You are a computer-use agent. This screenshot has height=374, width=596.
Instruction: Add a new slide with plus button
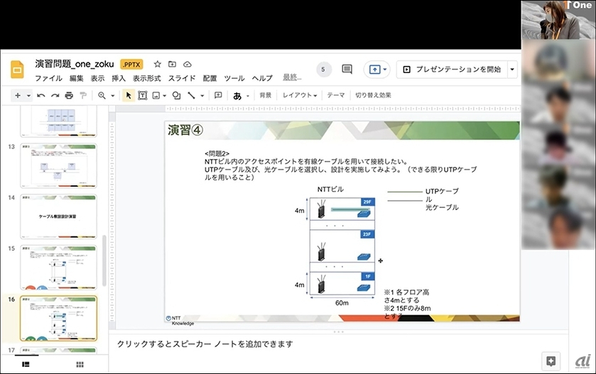pos(18,95)
